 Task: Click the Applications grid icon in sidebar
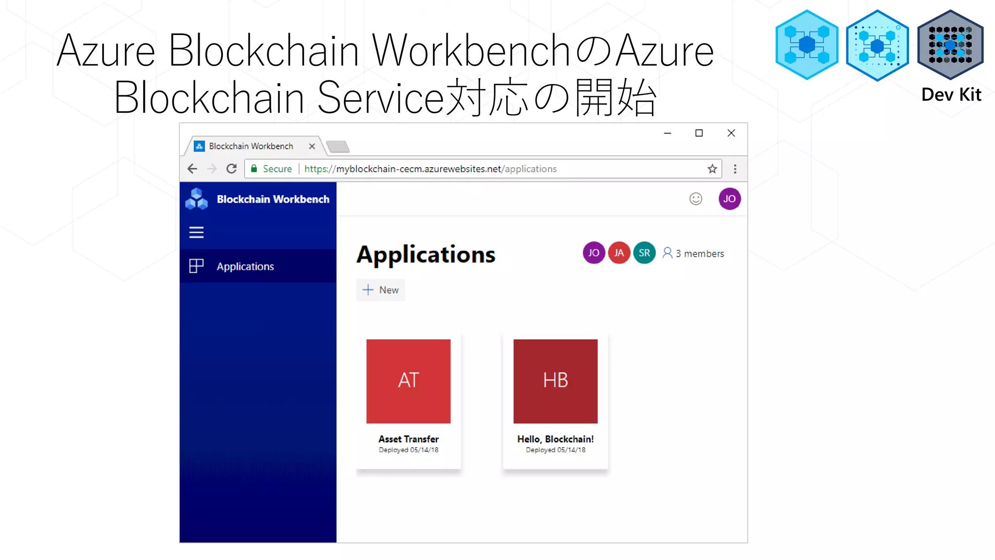click(196, 266)
